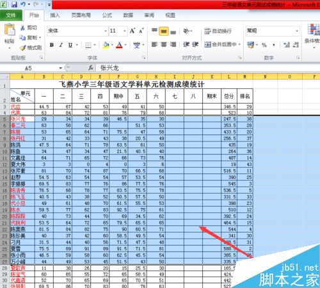
Task: Switch to the Home (开始) tab
Action: pos(34,15)
